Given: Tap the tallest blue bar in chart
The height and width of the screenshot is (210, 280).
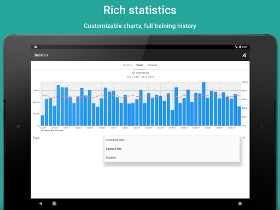Looking at the screenshot, I should pyautogui.click(x=204, y=104).
